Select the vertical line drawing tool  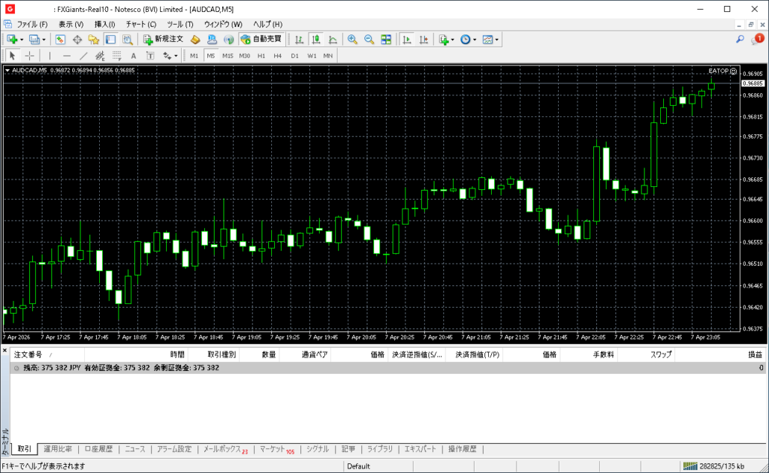point(50,56)
